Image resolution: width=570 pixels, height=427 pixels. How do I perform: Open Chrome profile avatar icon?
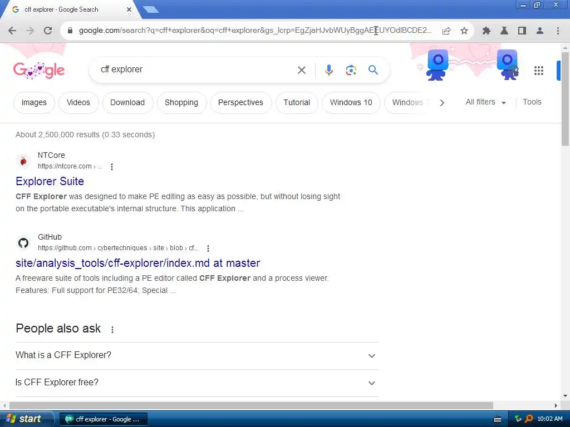[540, 31]
